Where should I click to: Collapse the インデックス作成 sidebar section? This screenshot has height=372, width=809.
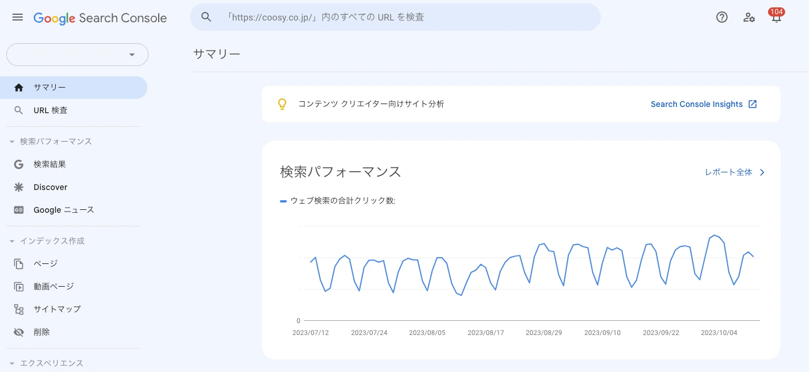click(12, 241)
